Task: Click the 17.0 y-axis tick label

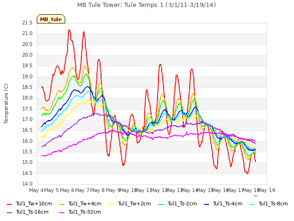Action: click(x=28, y=120)
